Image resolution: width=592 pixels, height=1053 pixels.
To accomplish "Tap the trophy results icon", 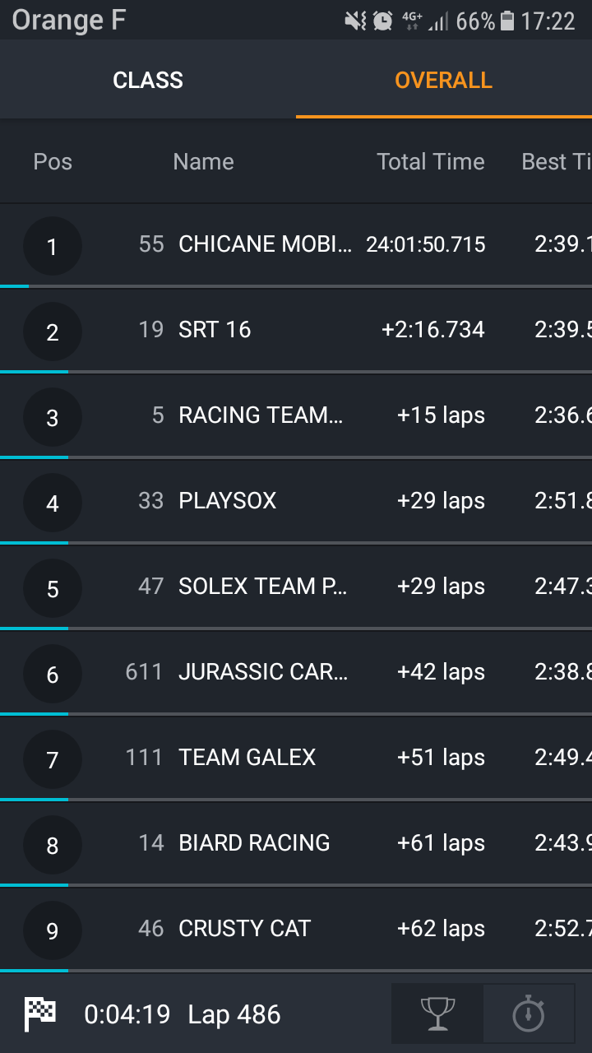I will [437, 1013].
